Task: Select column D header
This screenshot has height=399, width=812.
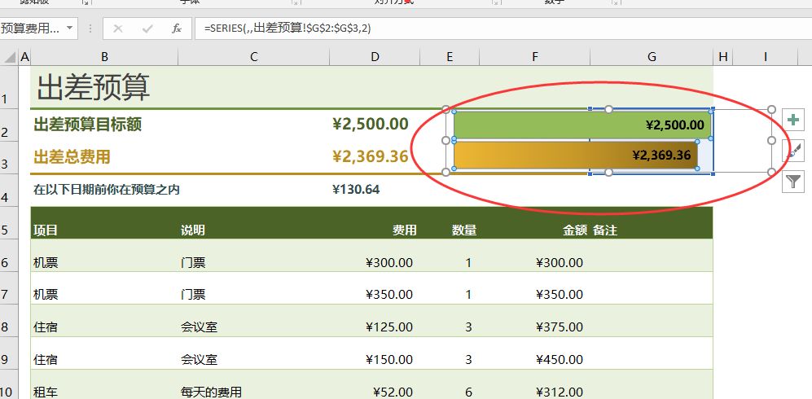Action: pyautogui.click(x=375, y=56)
